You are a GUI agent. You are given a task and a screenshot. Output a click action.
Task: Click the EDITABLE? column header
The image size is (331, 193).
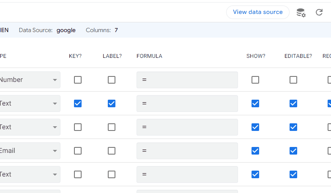click(x=298, y=56)
